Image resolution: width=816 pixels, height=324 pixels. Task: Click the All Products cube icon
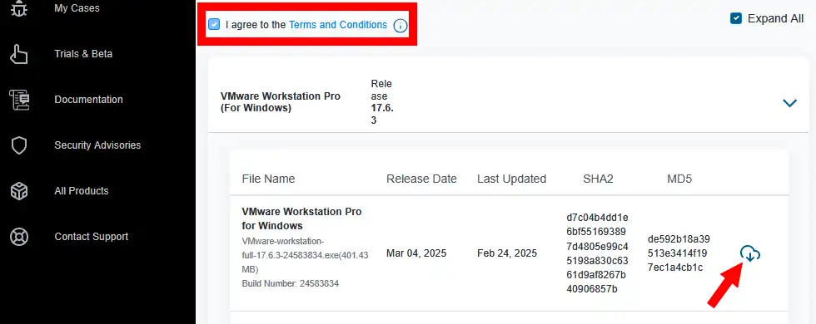[x=19, y=191]
